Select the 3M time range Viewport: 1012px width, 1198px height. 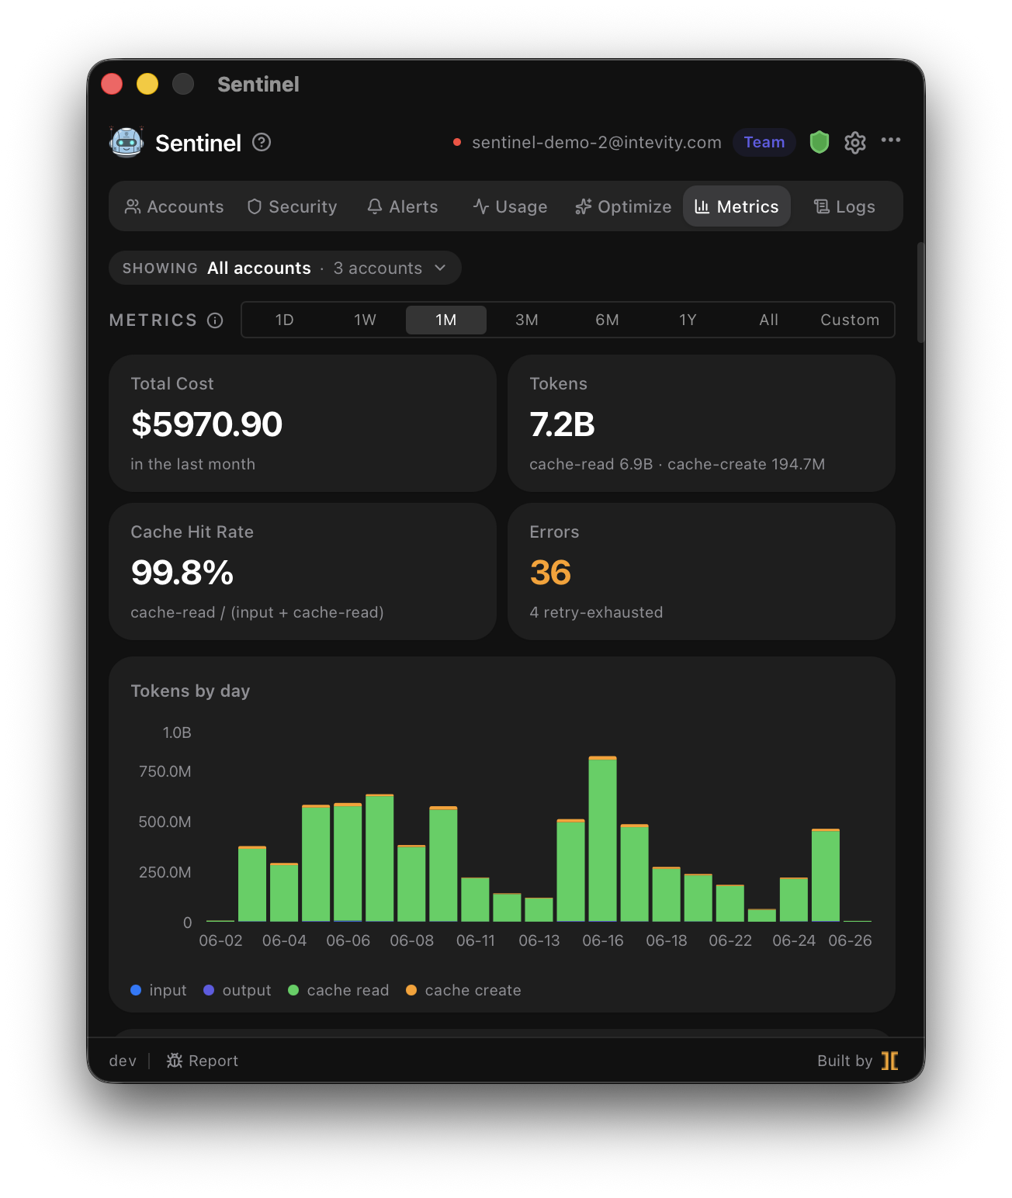527,320
